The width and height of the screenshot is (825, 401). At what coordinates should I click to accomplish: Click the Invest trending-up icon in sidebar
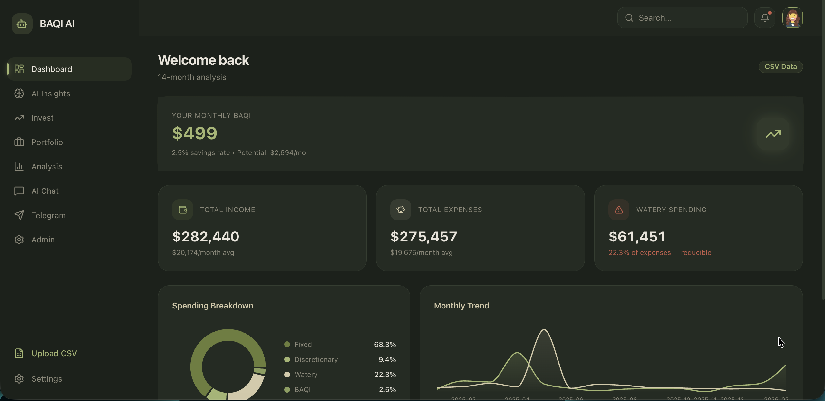[19, 118]
